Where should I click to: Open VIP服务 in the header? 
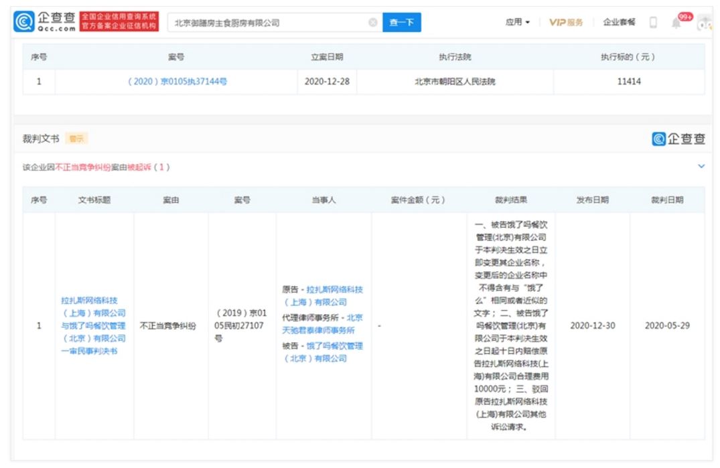pos(566,22)
